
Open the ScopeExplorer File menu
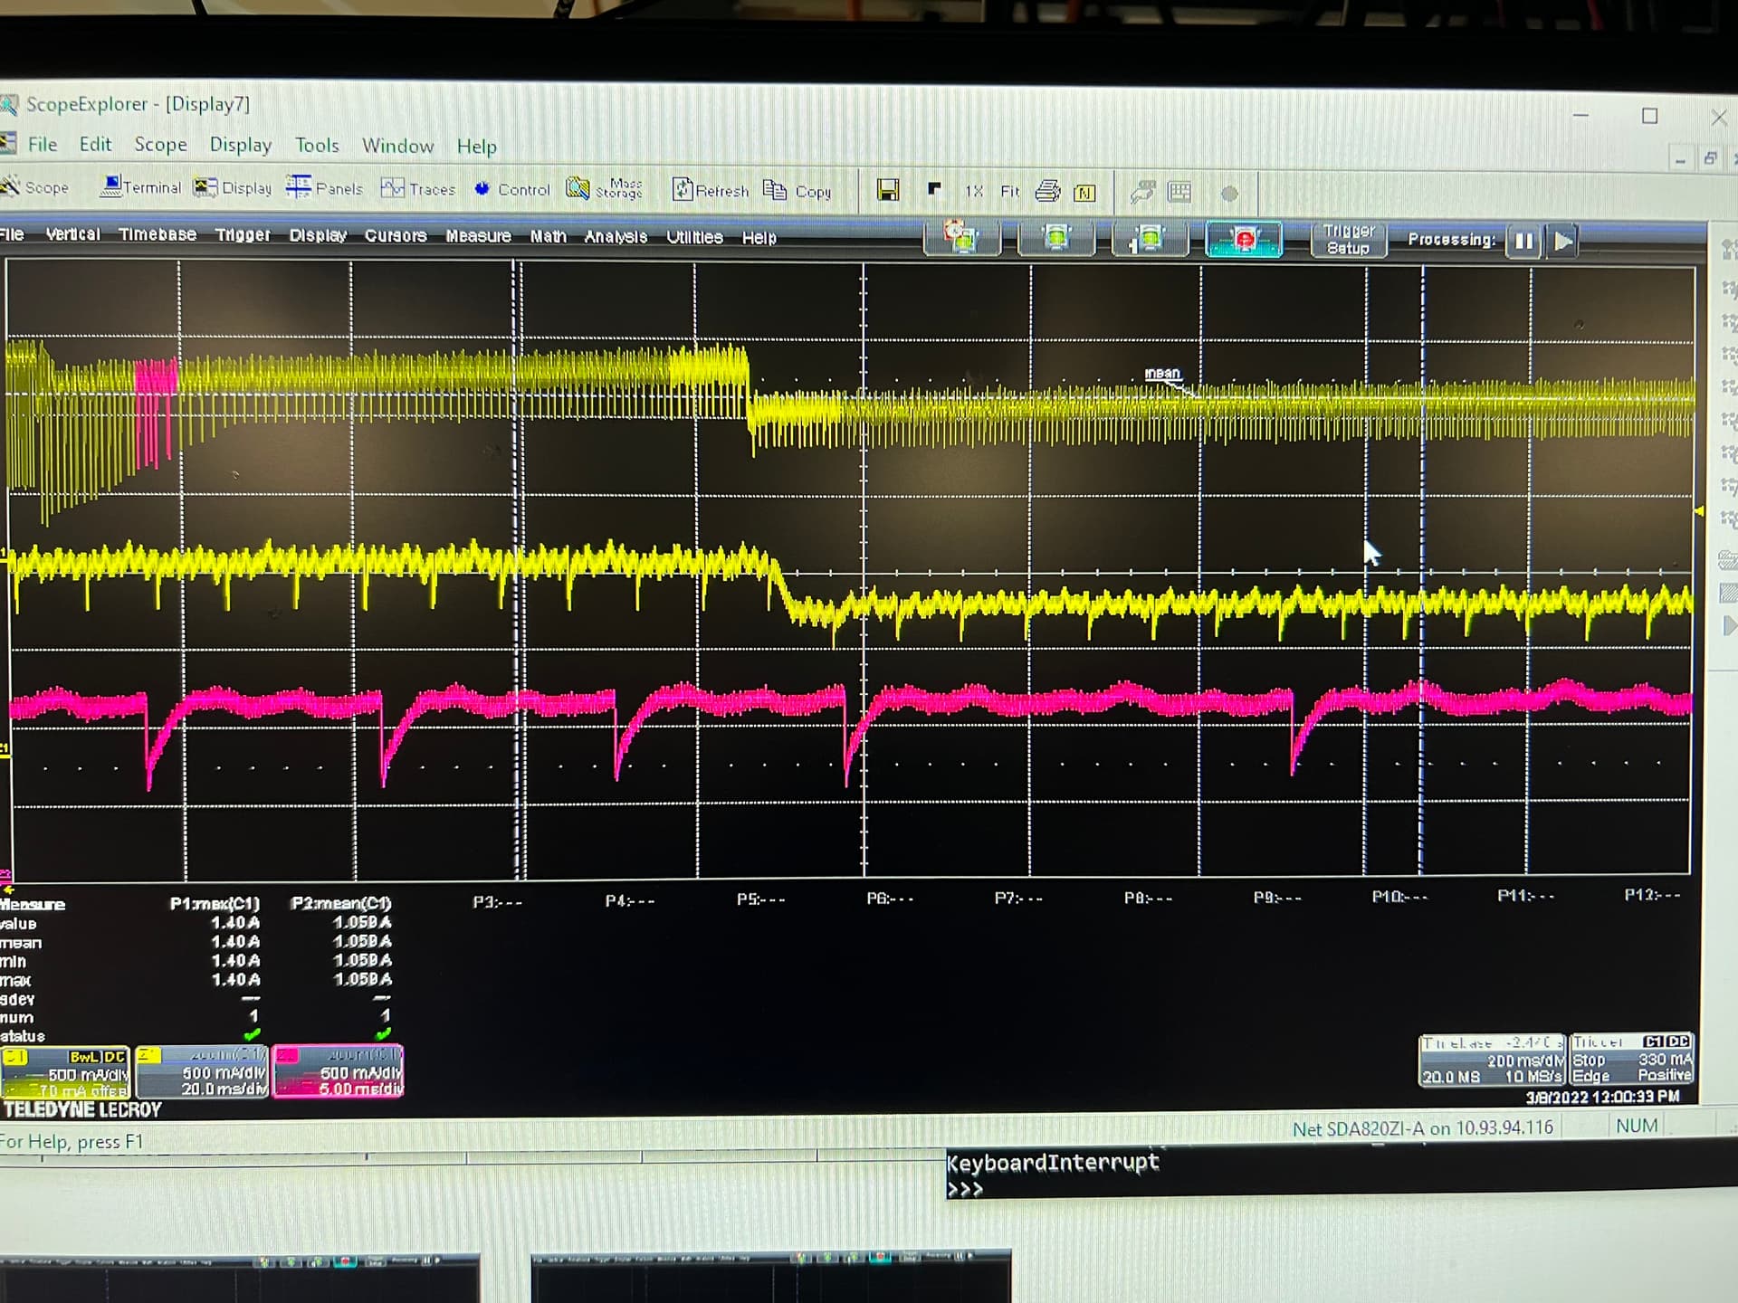click(42, 144)
